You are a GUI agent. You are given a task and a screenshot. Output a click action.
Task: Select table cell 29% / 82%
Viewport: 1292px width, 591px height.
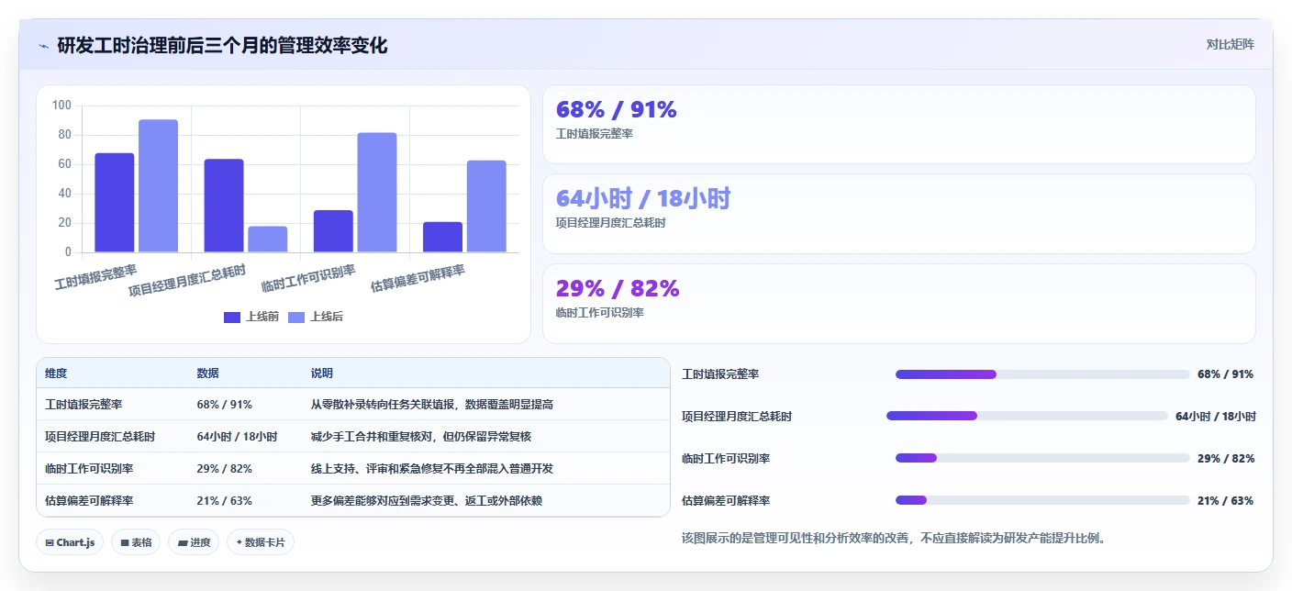point(224,469)
